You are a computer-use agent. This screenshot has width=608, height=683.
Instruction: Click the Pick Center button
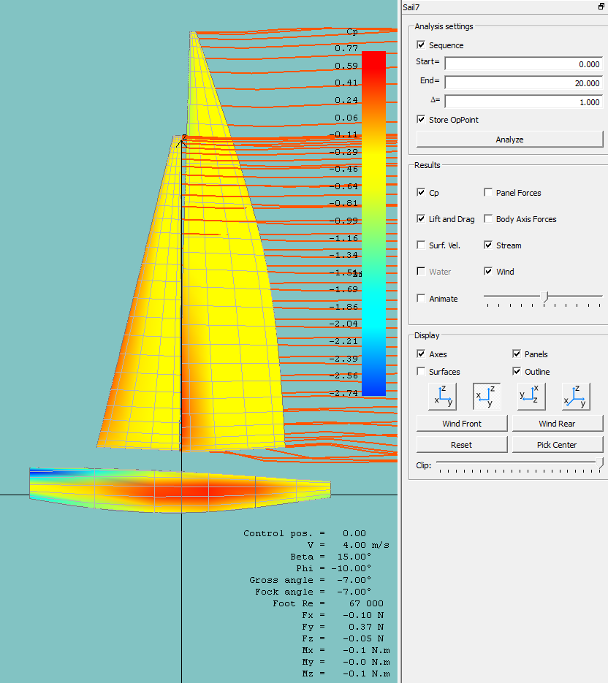(x=557, y=445)
